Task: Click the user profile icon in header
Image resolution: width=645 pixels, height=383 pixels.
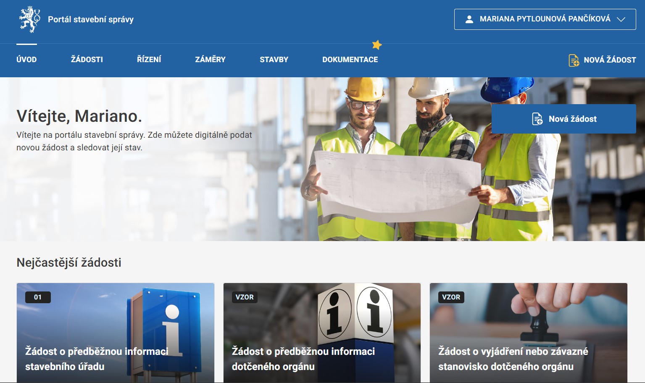Action: pos(469,19)
